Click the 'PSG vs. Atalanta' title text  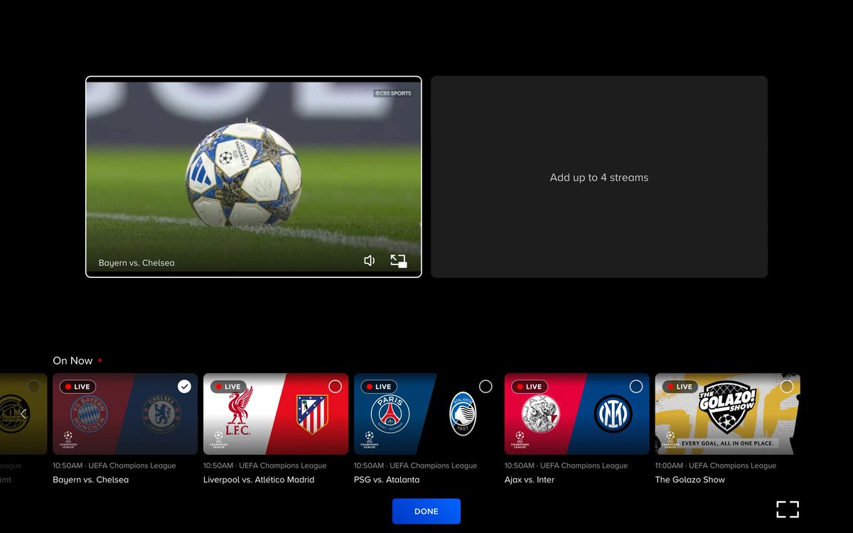click(x=387, y=480)
